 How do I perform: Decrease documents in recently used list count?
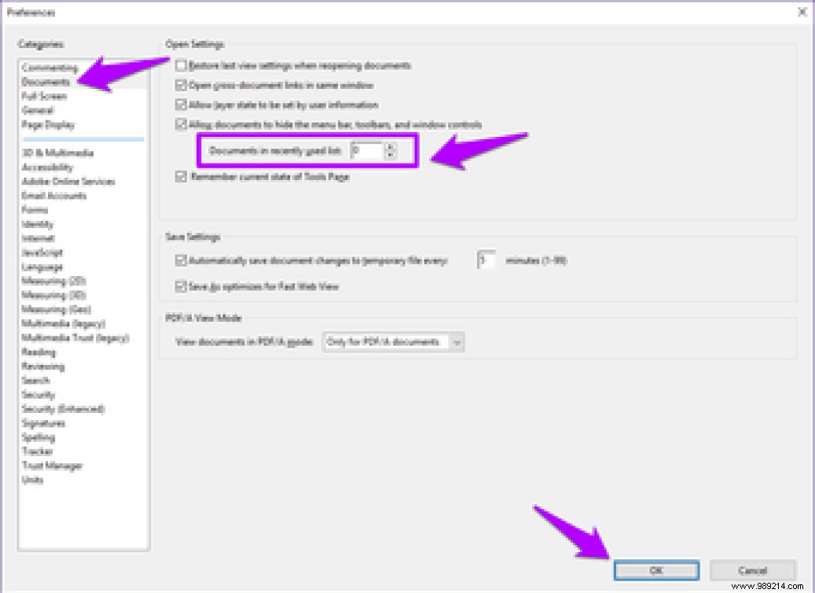(388, 155)
